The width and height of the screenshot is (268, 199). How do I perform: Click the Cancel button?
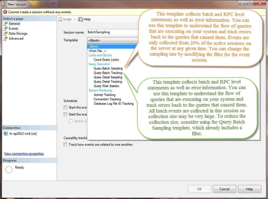point(224,189)
